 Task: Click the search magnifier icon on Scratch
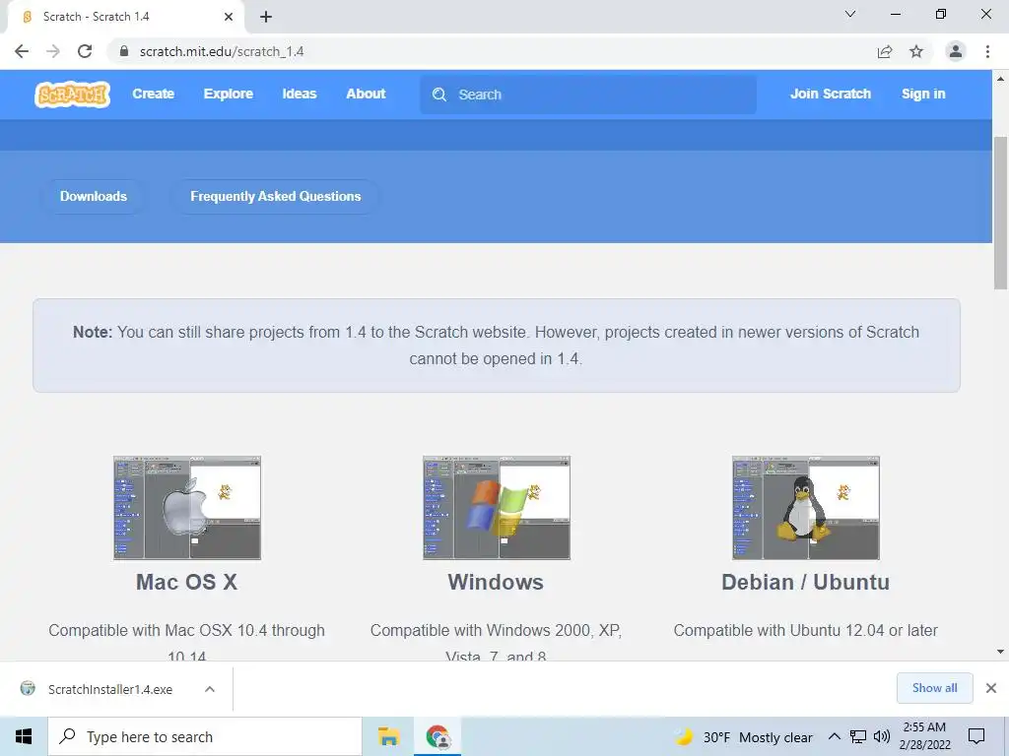439,94
